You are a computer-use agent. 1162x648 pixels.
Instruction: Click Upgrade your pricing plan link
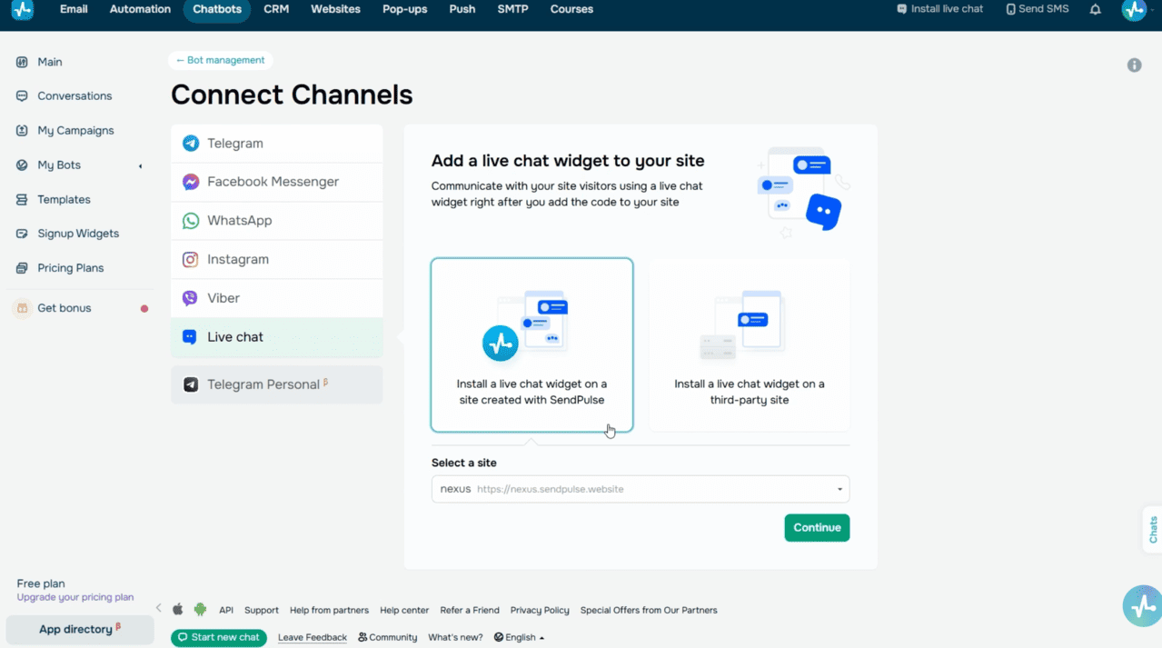75,597
